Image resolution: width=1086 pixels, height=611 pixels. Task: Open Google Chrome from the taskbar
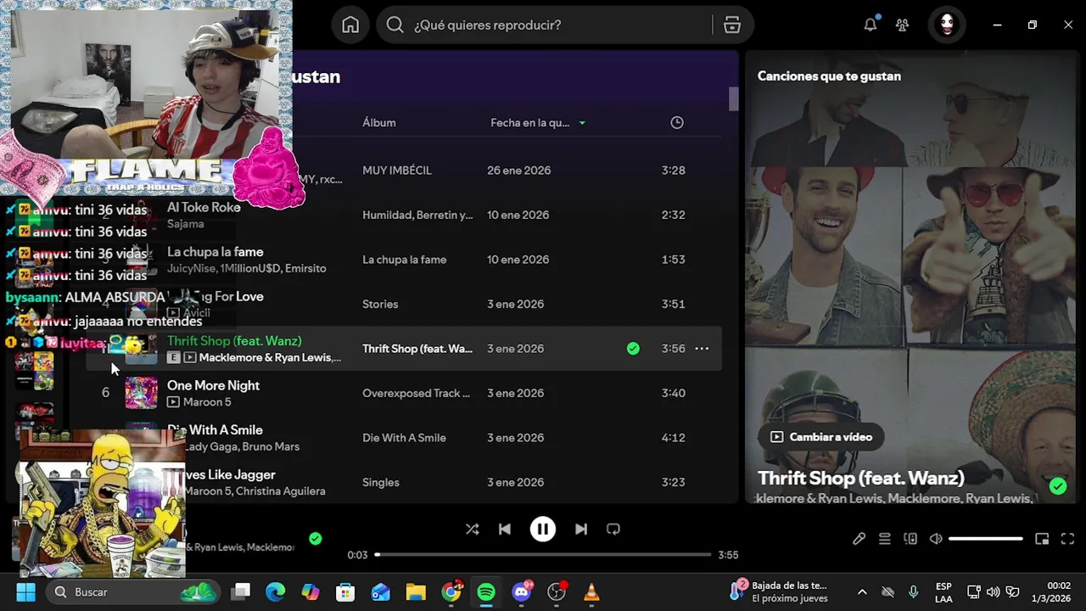pos(451,592)
